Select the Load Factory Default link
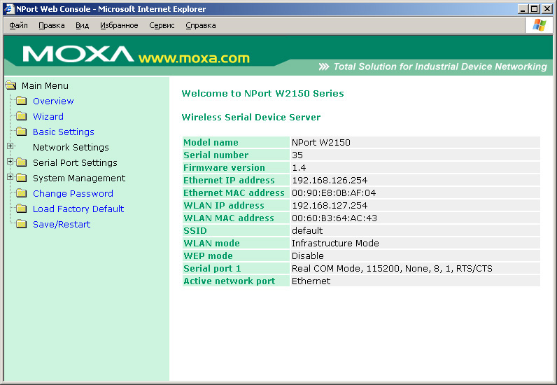 [x=78, y=209]
